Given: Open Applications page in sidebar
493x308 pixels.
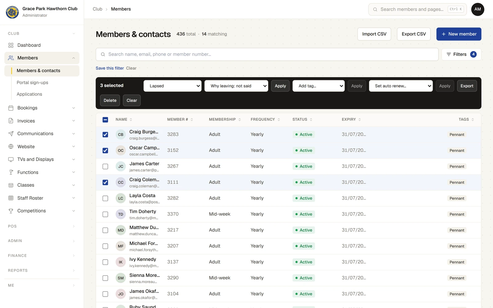Looking at the screenshot, I should click(x=29, y=94).
